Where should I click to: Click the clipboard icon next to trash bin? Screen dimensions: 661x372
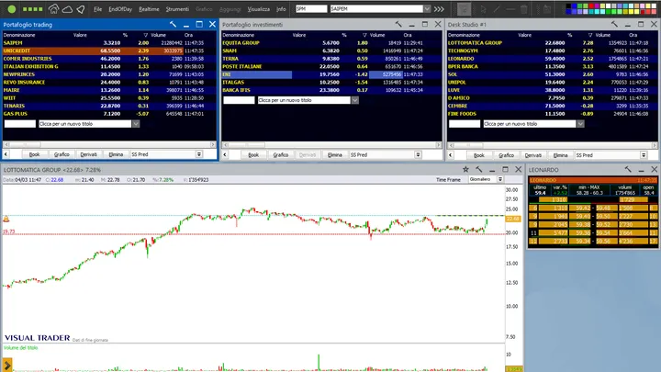547,9
